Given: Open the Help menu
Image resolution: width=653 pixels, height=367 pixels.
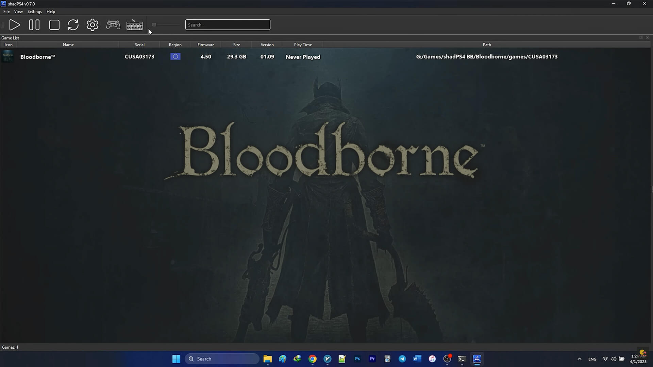Looking at the screenshot, I should (51, 12).
